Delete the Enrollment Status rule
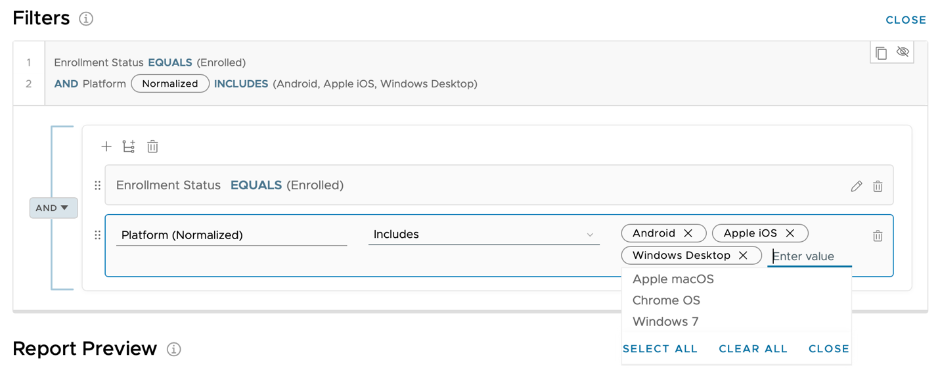The height and width of the screenshot is (368, 940). [x=878, y=186]
